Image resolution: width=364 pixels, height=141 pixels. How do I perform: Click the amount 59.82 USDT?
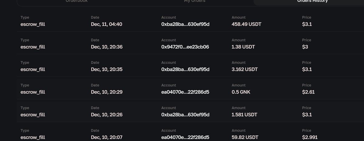246,137
